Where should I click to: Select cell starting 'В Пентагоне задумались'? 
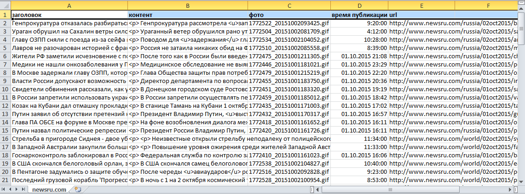69,172
